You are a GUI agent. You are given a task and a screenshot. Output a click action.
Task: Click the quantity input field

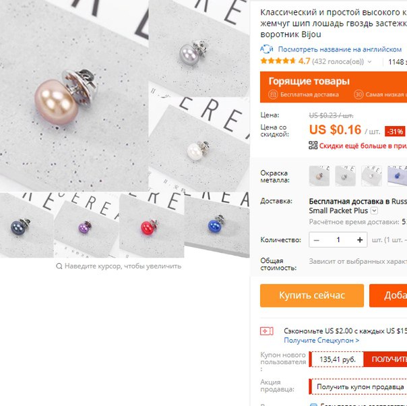(338, 239)
